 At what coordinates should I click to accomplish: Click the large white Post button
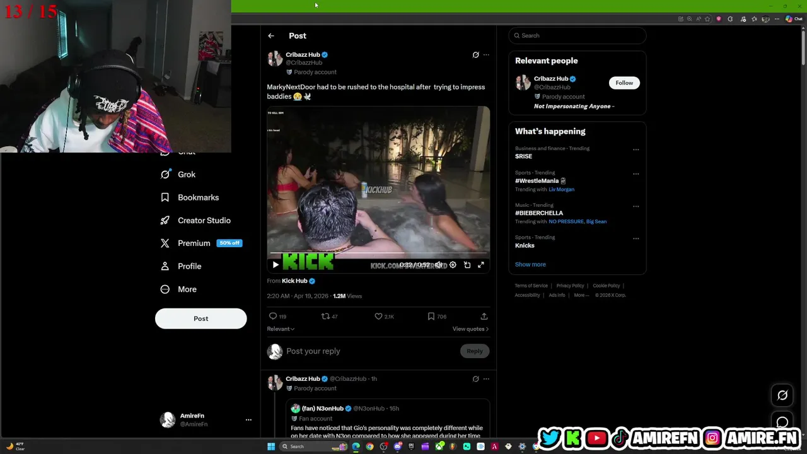click(200, 318)
